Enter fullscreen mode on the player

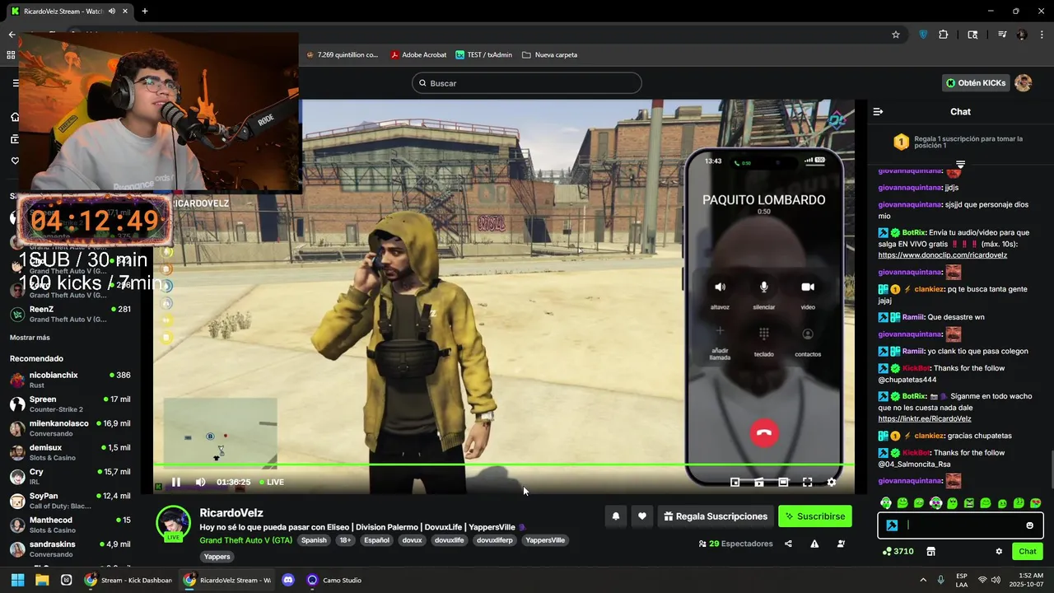pos(807,482)
